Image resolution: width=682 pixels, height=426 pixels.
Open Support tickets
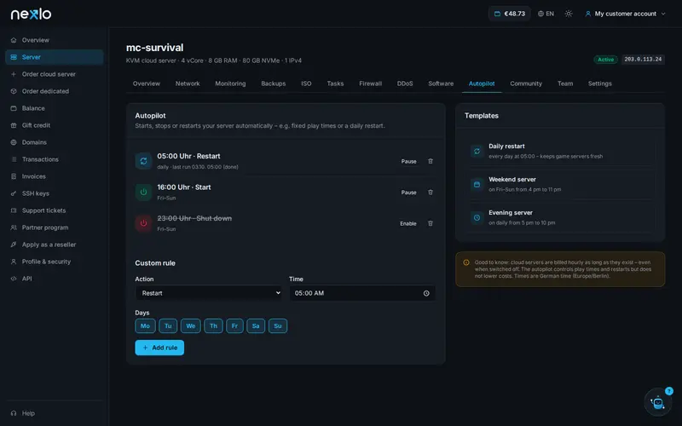(55, 210)
